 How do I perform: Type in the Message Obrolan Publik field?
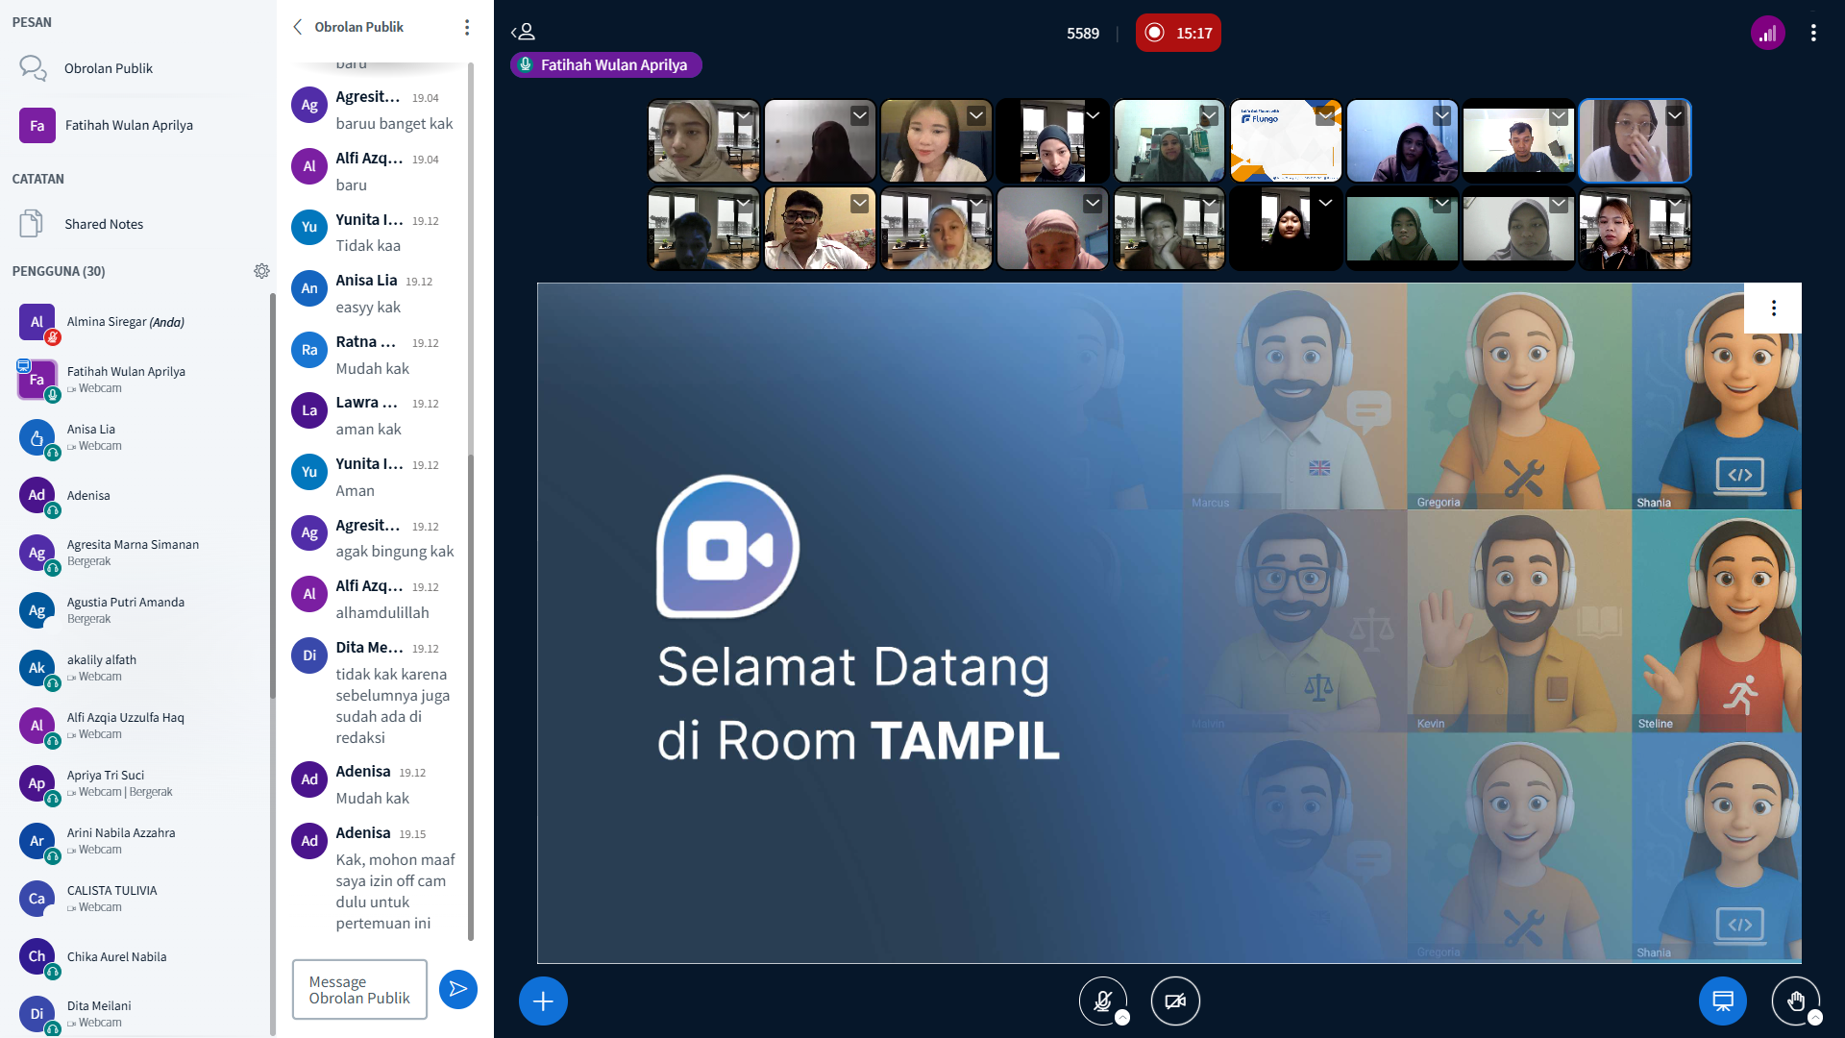pos(359,989)
